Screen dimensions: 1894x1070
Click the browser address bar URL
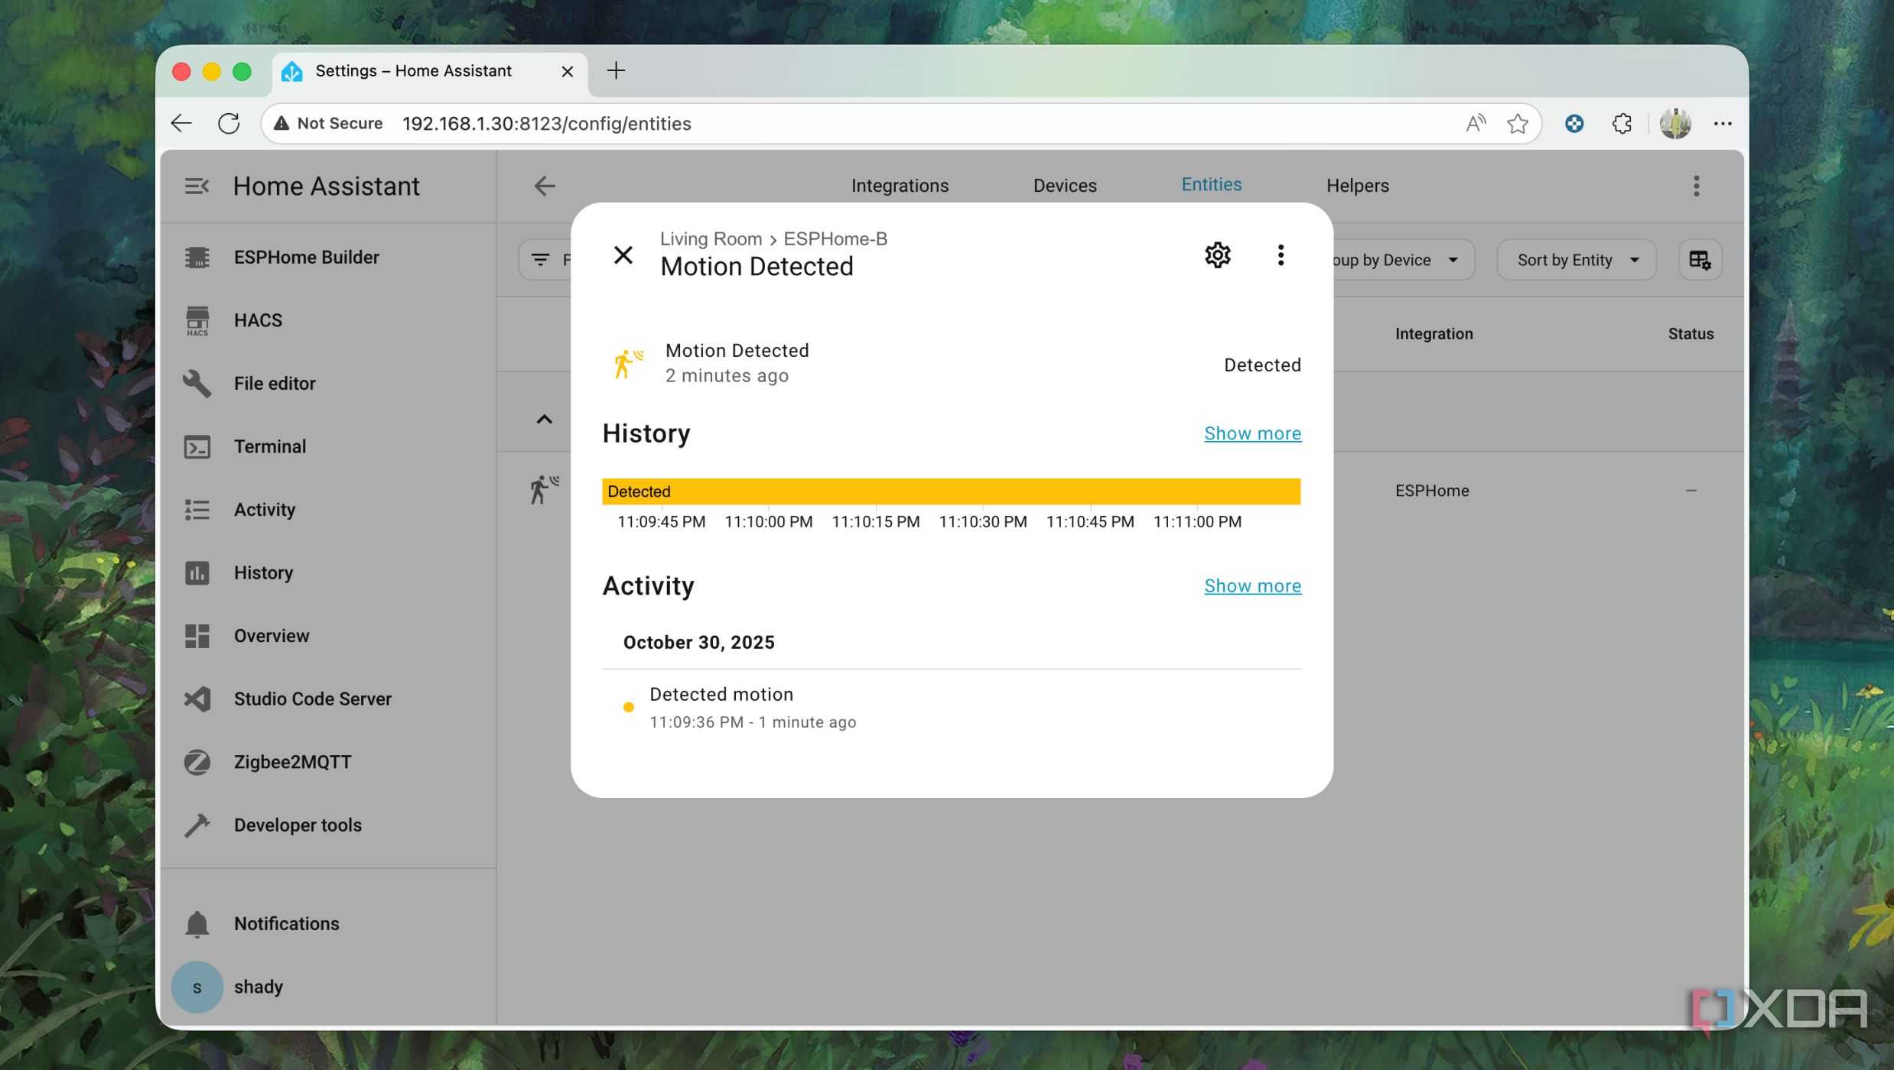[546, 124]
